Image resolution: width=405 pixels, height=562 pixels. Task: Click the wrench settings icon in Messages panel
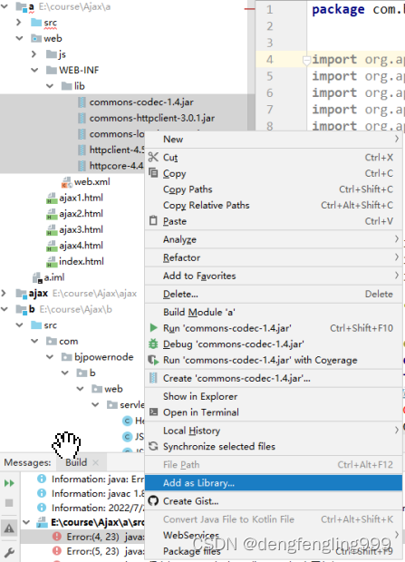pos(9,552)
